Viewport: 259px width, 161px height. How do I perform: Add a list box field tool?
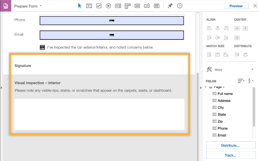click(x=118, y=6)
